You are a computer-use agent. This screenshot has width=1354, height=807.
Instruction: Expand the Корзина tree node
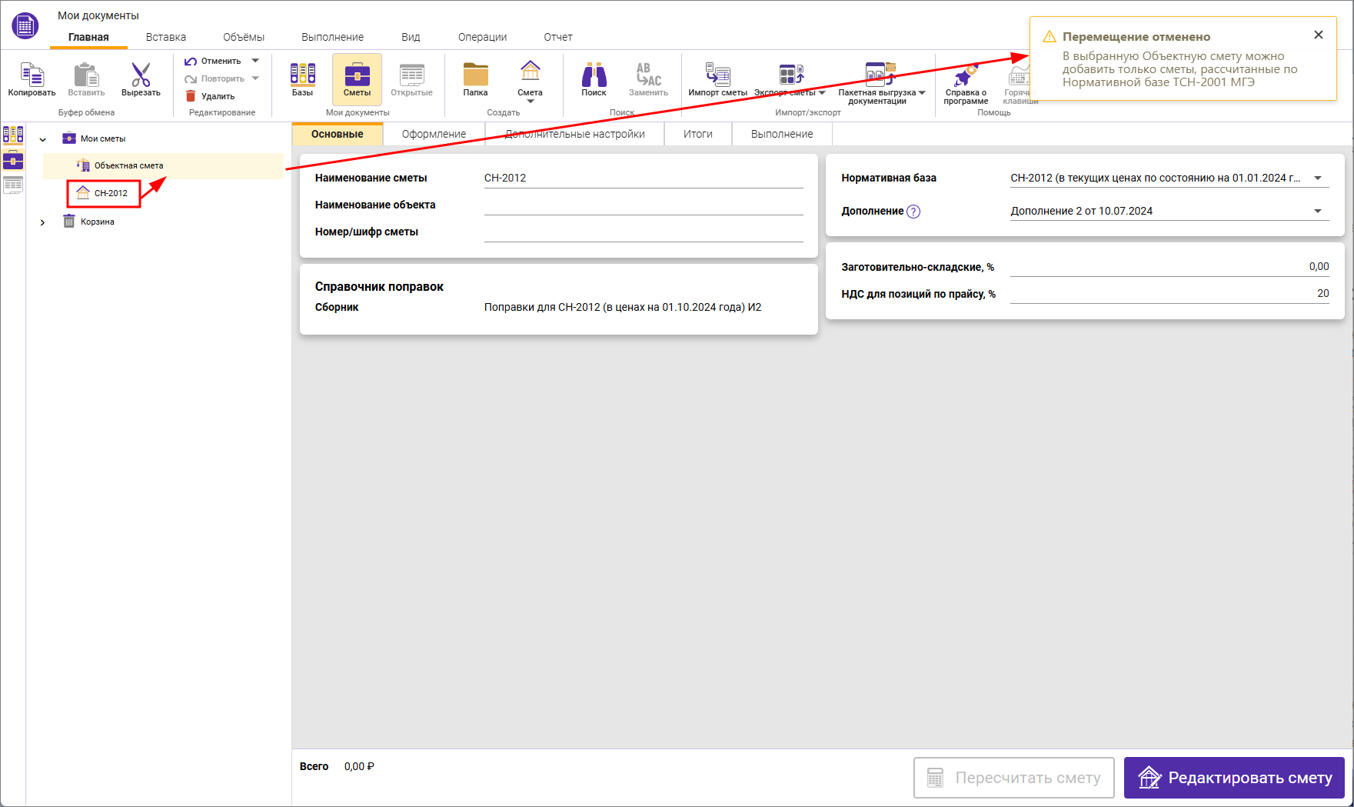[x=43, y=222]
